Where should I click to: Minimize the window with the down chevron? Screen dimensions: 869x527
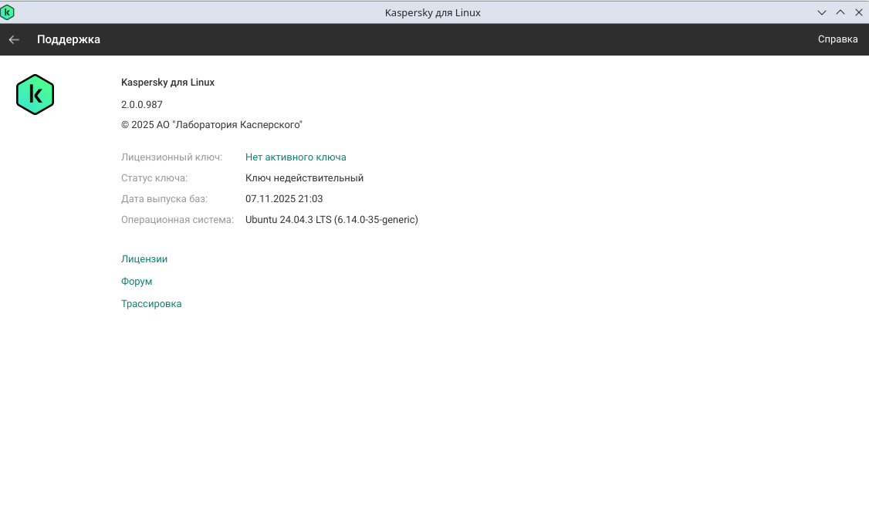821,12
